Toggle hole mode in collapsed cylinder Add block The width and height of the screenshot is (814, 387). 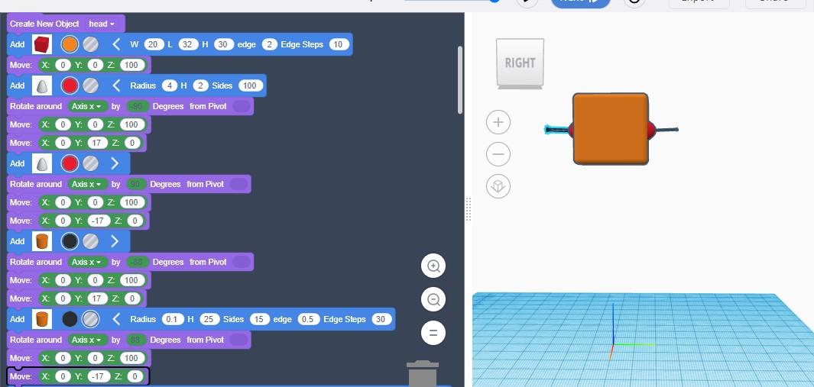coord(91,241)
